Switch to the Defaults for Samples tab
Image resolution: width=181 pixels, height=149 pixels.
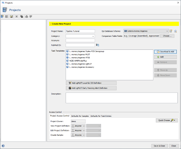[x=80, y=116]
